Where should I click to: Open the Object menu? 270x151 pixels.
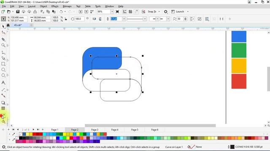click(x=43, y=6)
